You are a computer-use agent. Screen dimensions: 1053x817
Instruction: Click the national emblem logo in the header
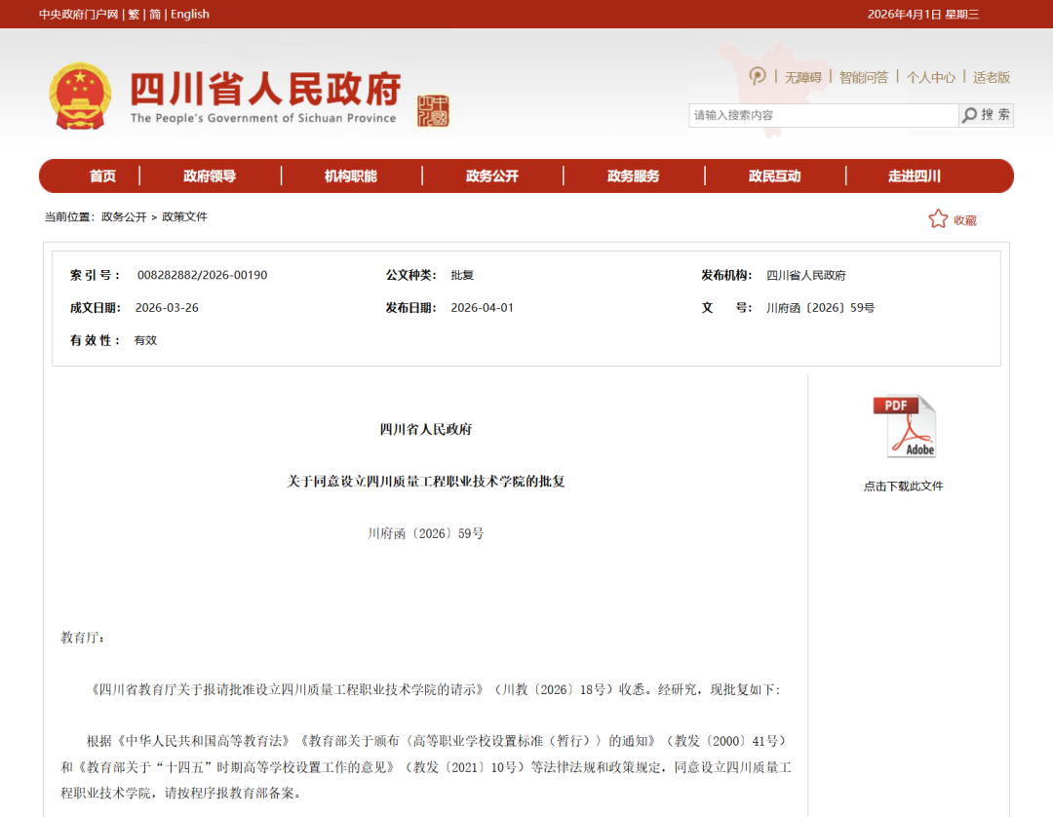80,95
